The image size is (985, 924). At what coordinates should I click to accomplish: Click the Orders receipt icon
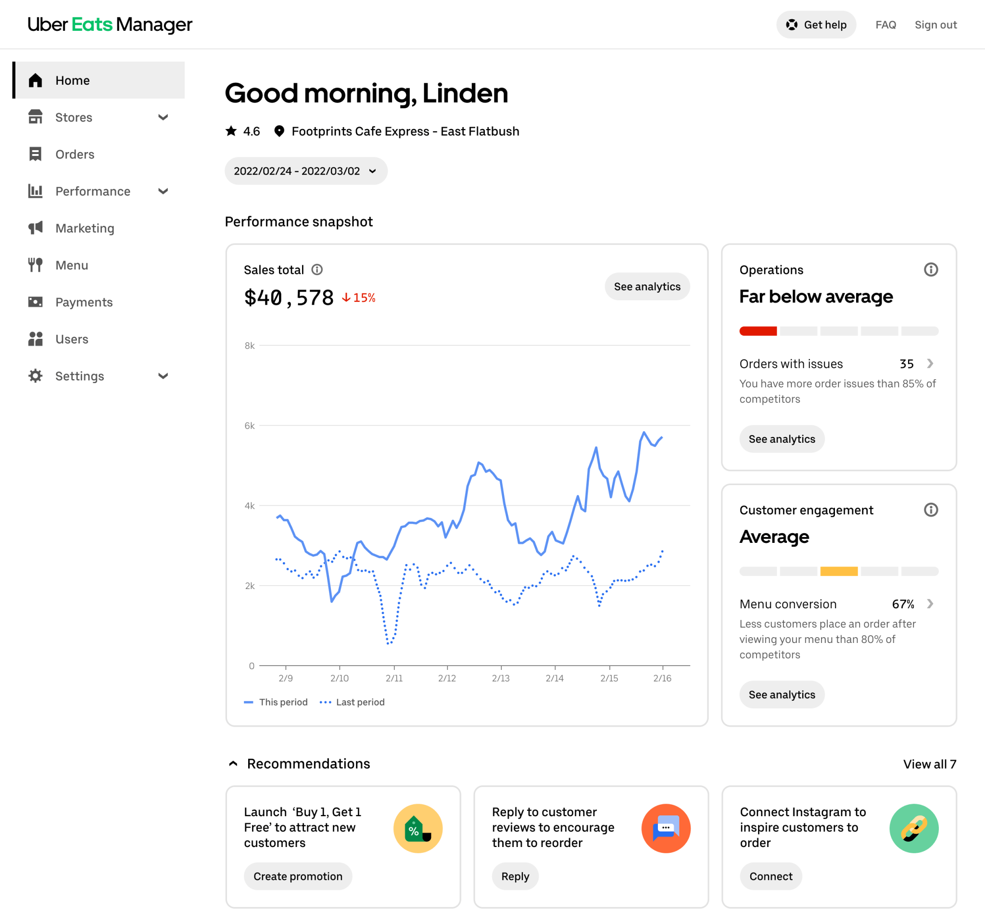(35, 154)
